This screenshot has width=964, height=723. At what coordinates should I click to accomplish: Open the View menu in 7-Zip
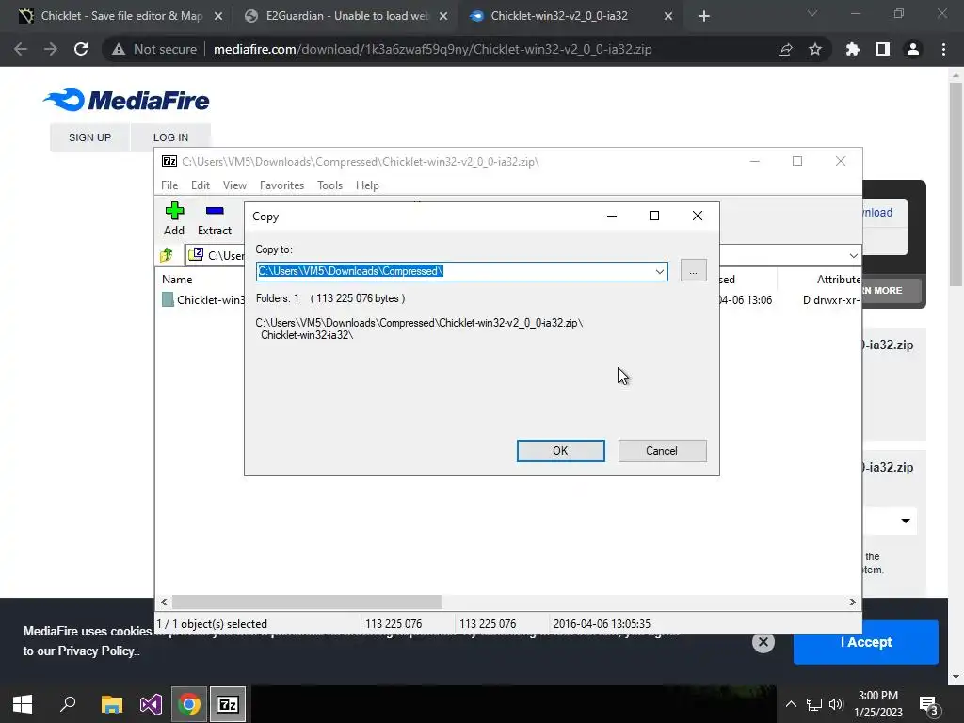[234, 185]
